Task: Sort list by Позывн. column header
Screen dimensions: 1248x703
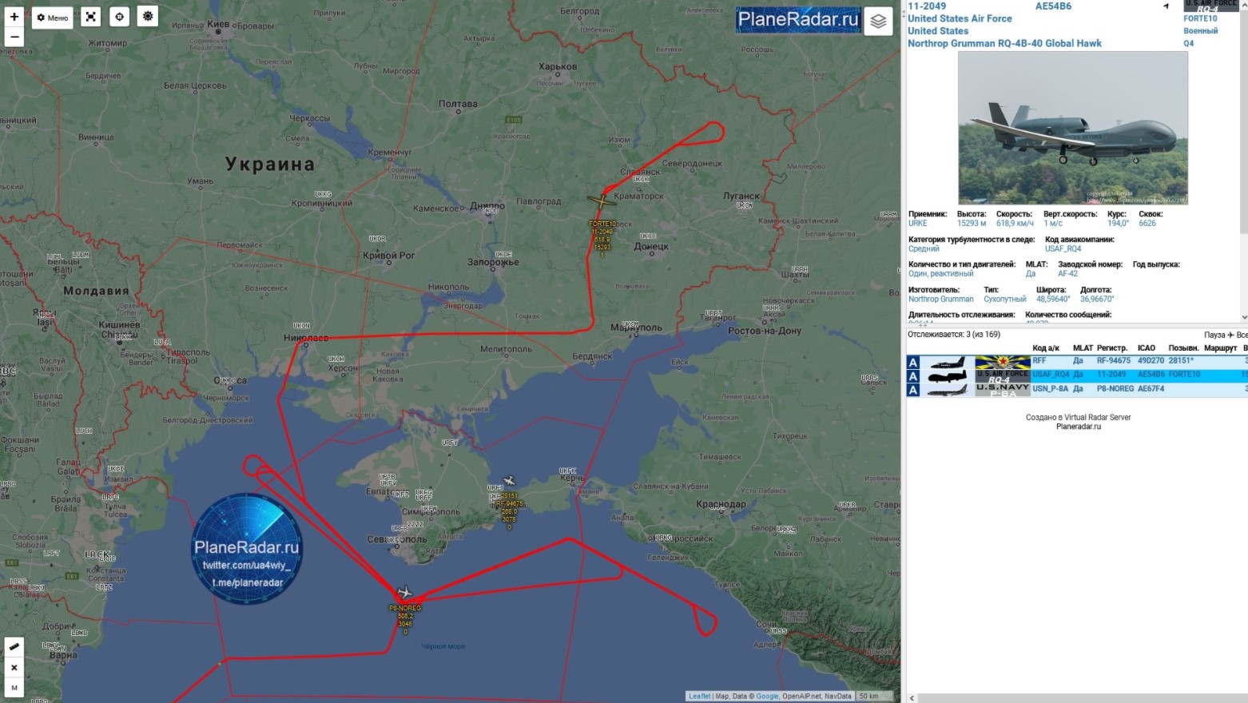Action: click(1183, 348)
